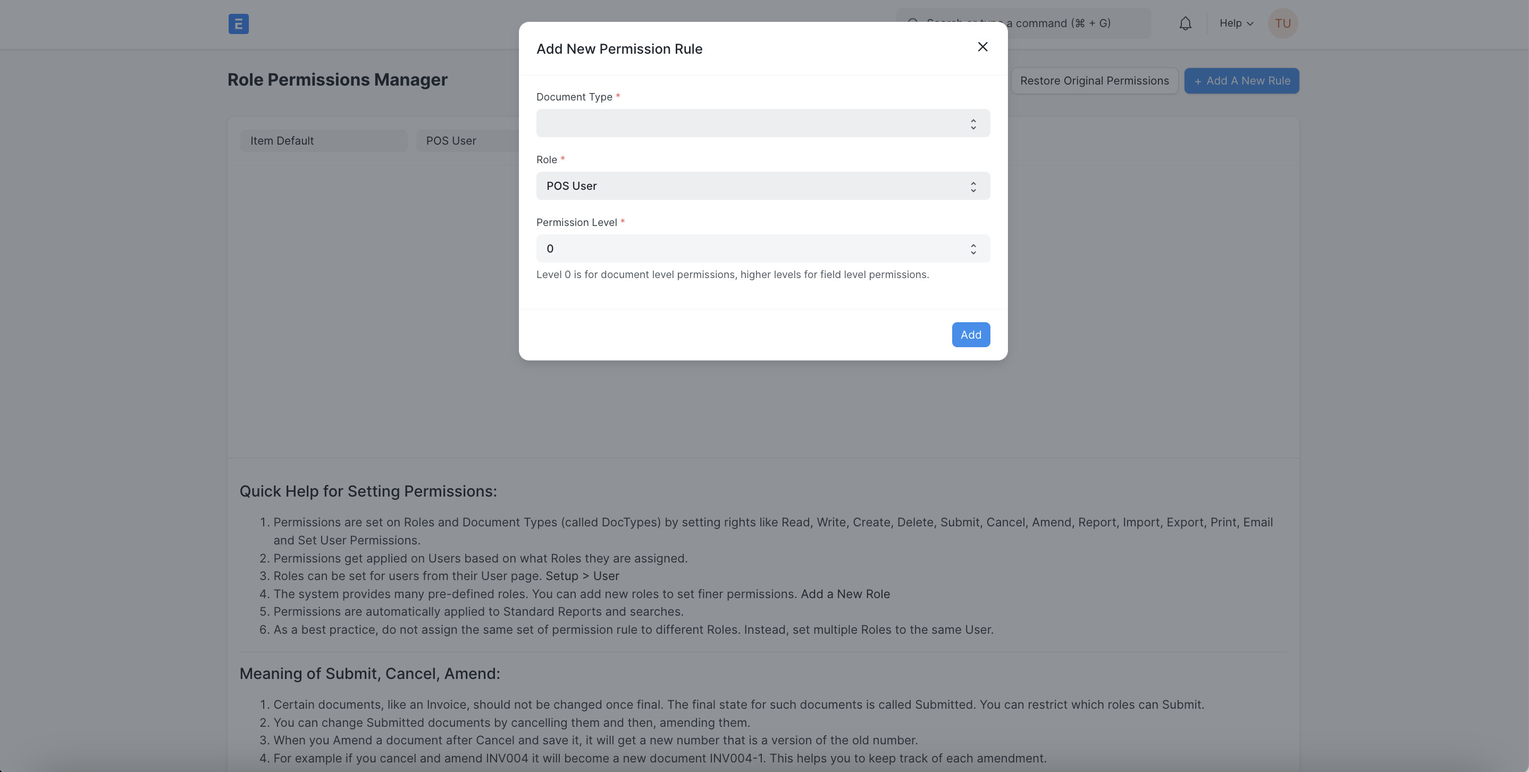
Task: Click the Permission Level field label
Action: [x=576, y=223]
